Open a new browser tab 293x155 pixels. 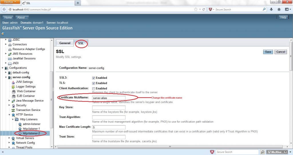point(78,3)
